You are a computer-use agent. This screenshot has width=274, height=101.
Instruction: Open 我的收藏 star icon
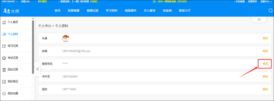point(4,93)
